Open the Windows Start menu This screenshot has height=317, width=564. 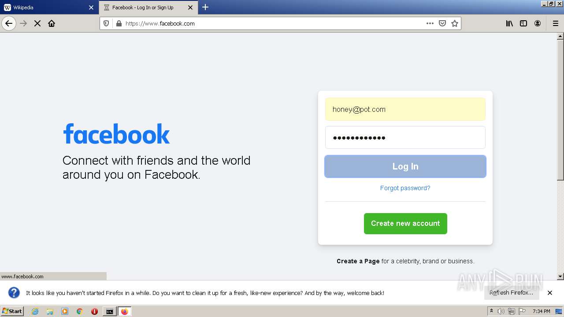12,311
